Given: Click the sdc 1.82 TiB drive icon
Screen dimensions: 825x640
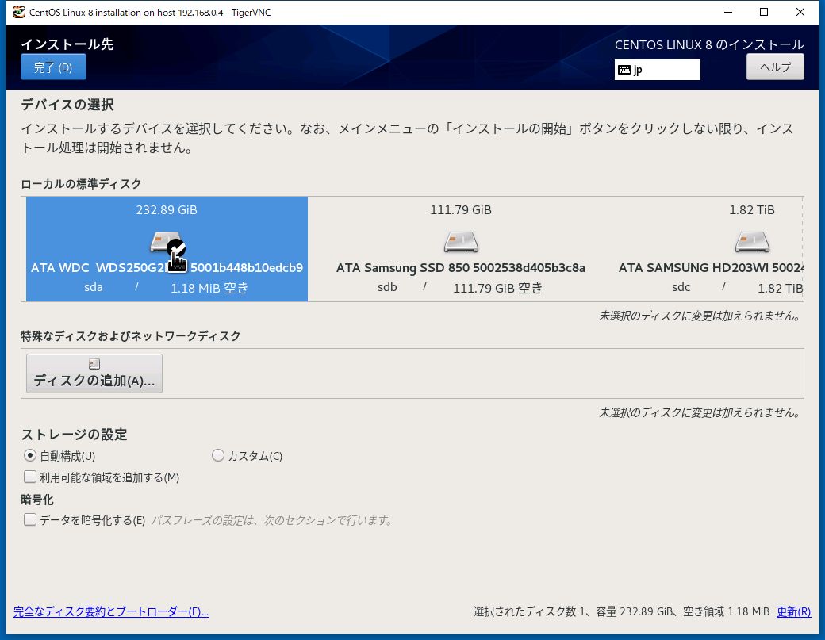Looking at the screenshot, I should (752, 242).
